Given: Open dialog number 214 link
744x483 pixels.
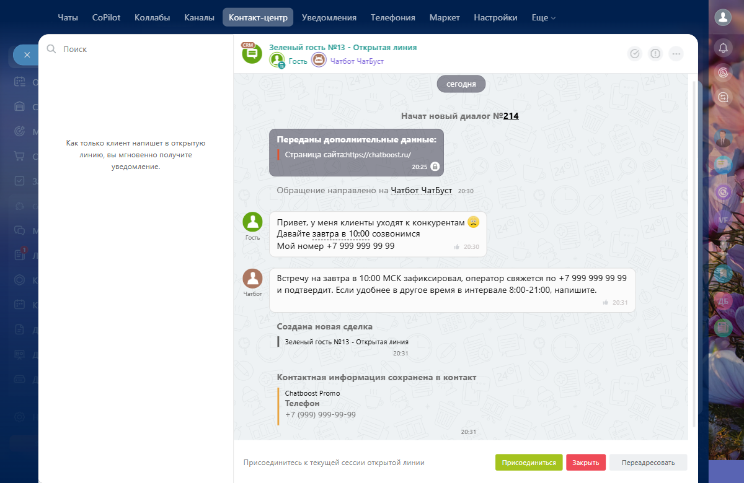Looking at the screenshot, I should [511, 116].
